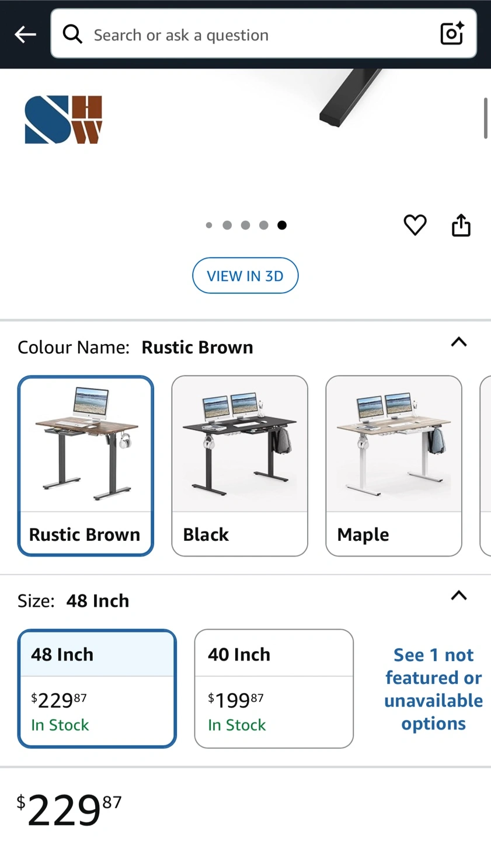Tap the SHW brand logo
Image resolution: width=491 pixels, height=841 pixels.
63,120
